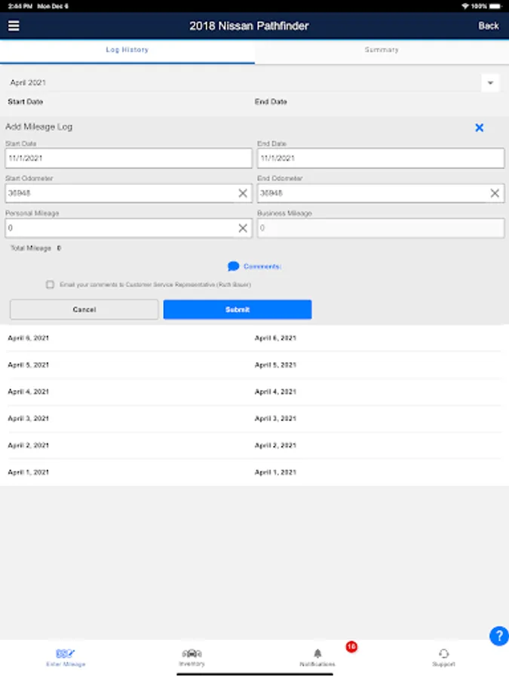Screen dimensions: 509x679
Task: Open the April 1, 2021 start date row
Action: tap(28, 472)
